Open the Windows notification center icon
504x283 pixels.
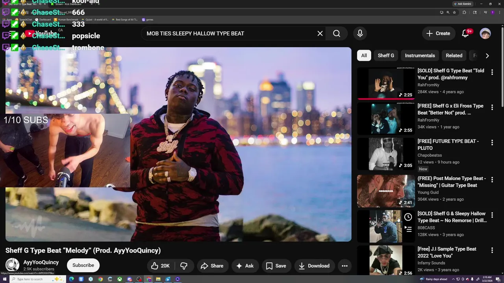pyautogui.click(x=498, y=279)
